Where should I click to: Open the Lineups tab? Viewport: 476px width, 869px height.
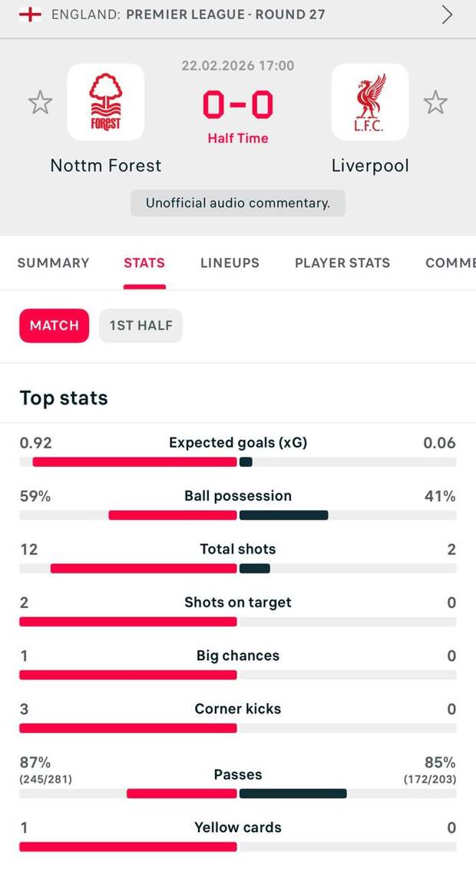click(x=230, y=263)
